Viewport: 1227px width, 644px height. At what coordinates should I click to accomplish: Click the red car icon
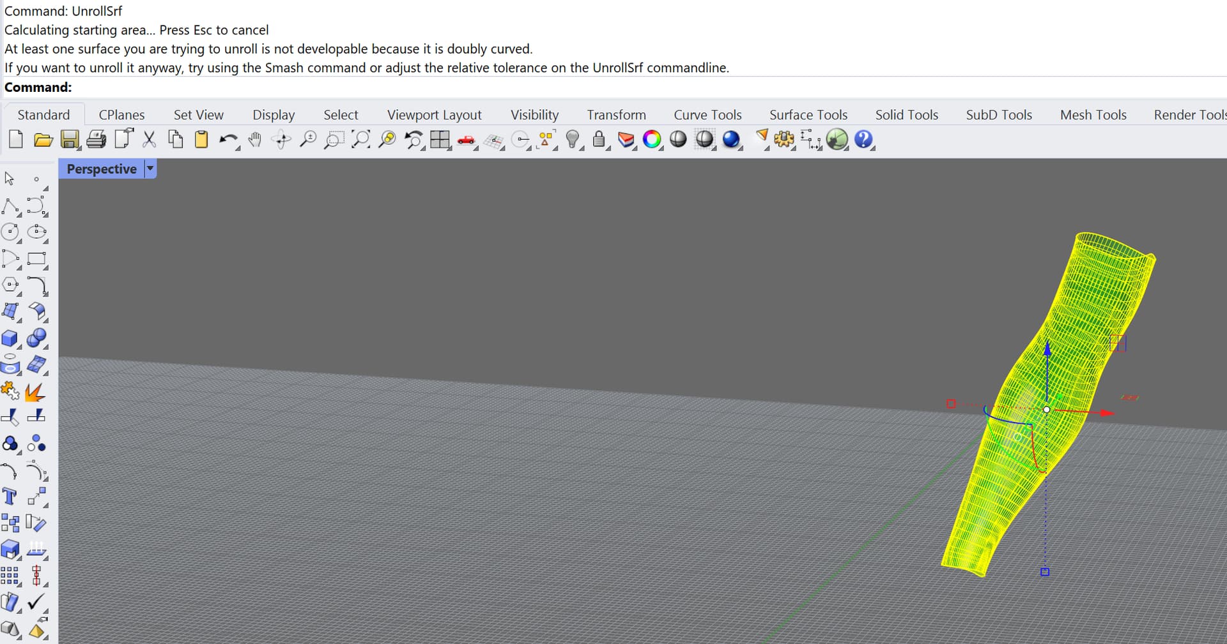pos(467,140)
